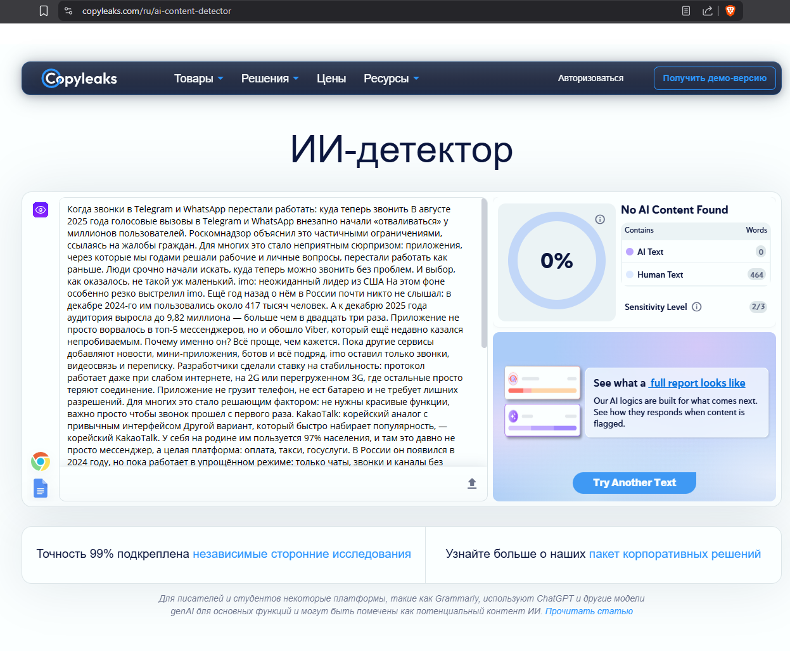This screenshot has height=651, width=790.
Task: Click the purple eye icon beside text box
Action: pyautogui.click(x=41, y=210)
